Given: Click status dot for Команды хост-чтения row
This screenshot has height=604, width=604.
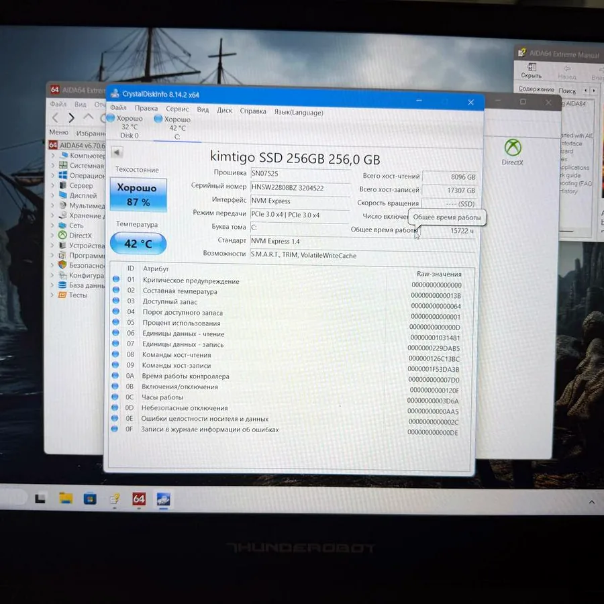Looking at the screenshot, I should point(115,354).
